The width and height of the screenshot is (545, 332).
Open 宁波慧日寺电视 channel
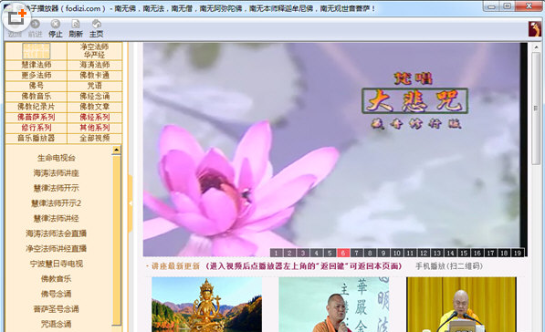(57, 264)
